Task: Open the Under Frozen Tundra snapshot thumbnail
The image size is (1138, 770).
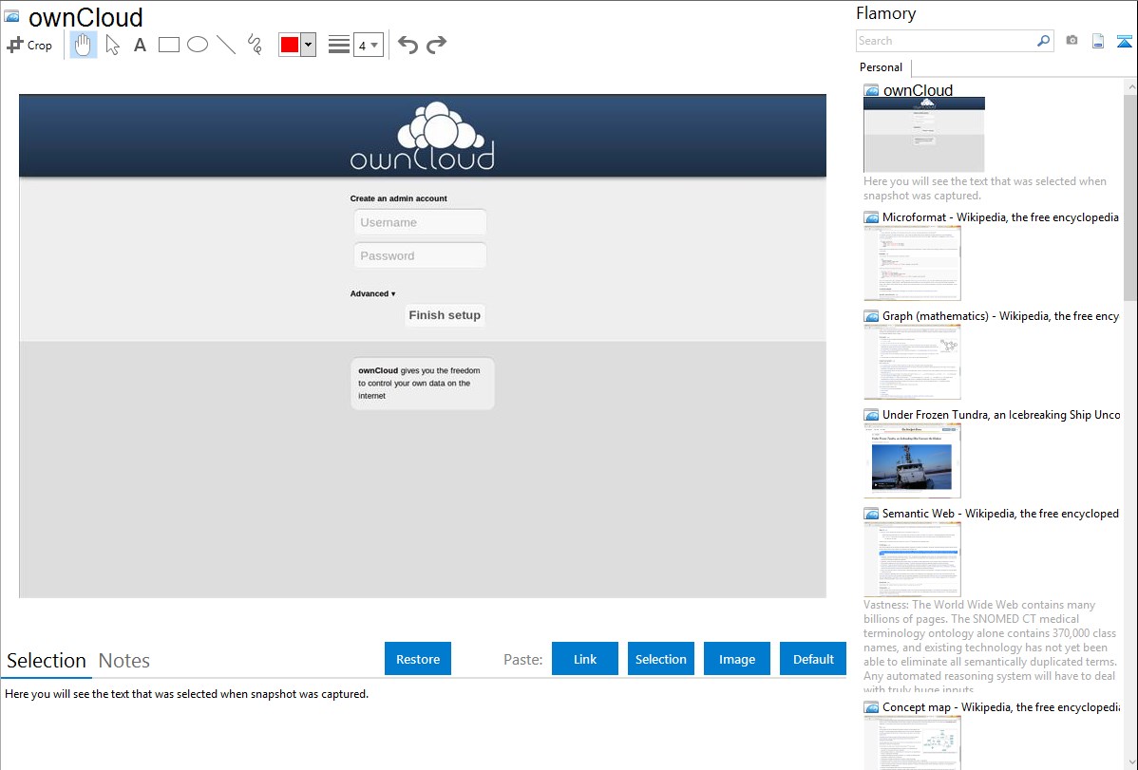Action: (912, 460)
